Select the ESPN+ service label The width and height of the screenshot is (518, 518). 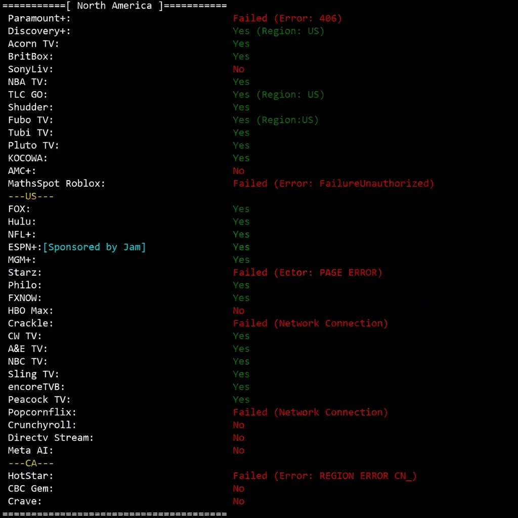[25, 247]
